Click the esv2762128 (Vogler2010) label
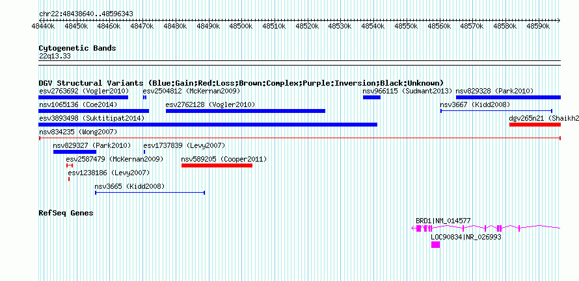The width and height of the screenshot is (579, 281). (x=210, y=104)
